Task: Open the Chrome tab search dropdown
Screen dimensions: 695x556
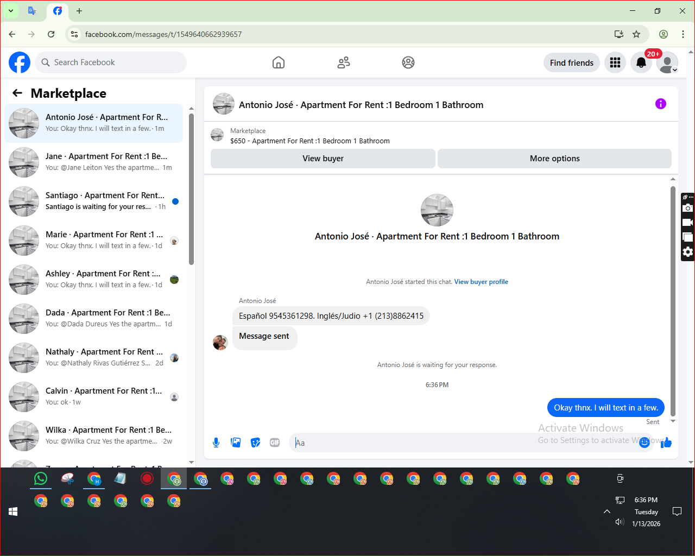Action: [10, 11]
